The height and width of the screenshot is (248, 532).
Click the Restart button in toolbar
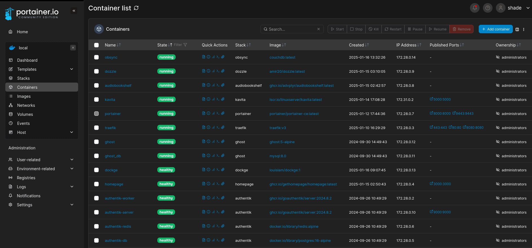pyautogui.click(x=393, y=29)
